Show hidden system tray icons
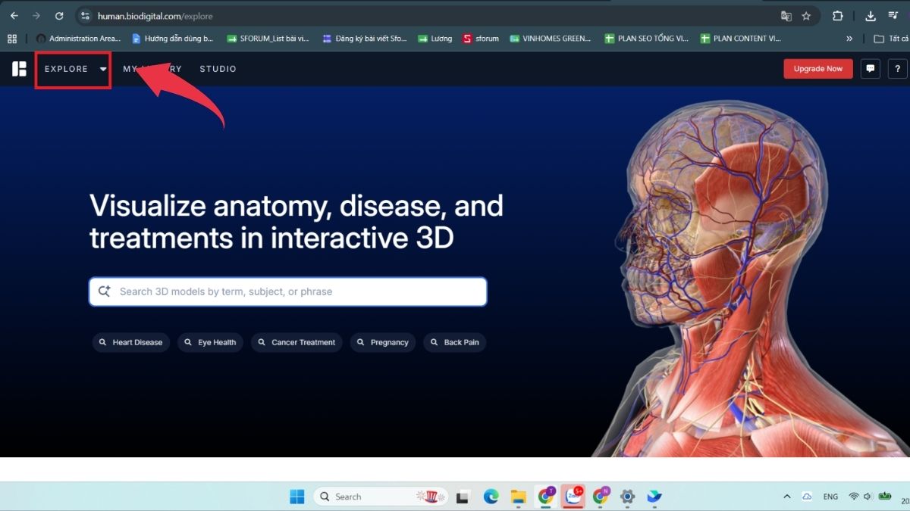Screen dimensions: 910x511 (x=786, y=497)
